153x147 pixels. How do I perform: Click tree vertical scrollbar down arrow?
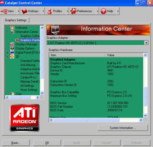click(42, 93)
